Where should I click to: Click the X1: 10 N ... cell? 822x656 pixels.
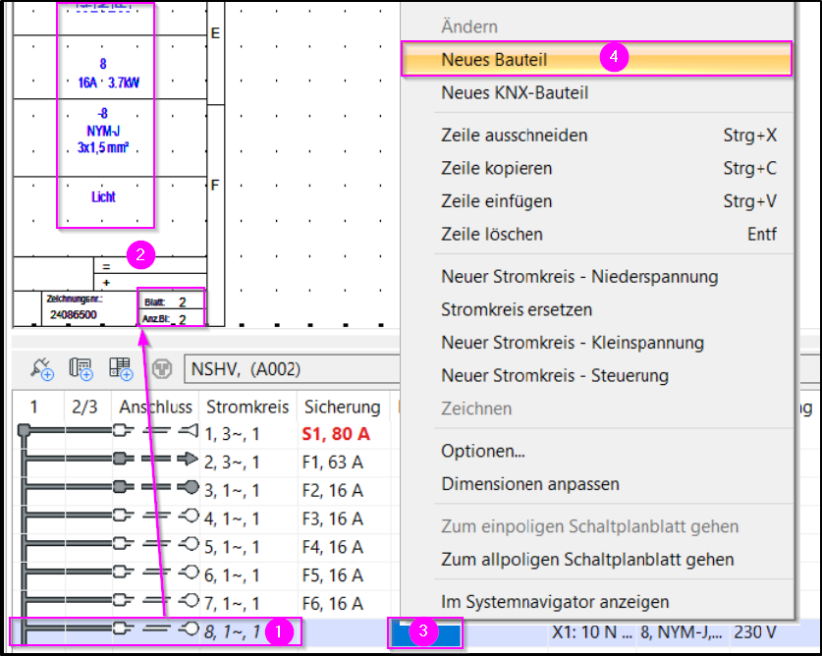tap(592, 632)
